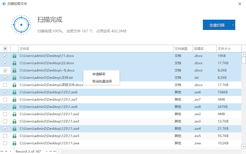Choose 申请解密 from context menu
Screen dimensions: 246x154
pyautogui.click(x=102, y=74)
